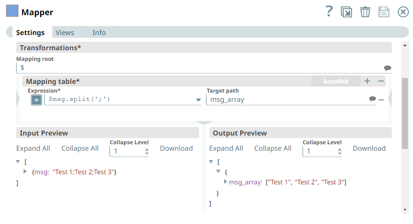
Task: Click Expand All in Input Preview
Action: 33,148
